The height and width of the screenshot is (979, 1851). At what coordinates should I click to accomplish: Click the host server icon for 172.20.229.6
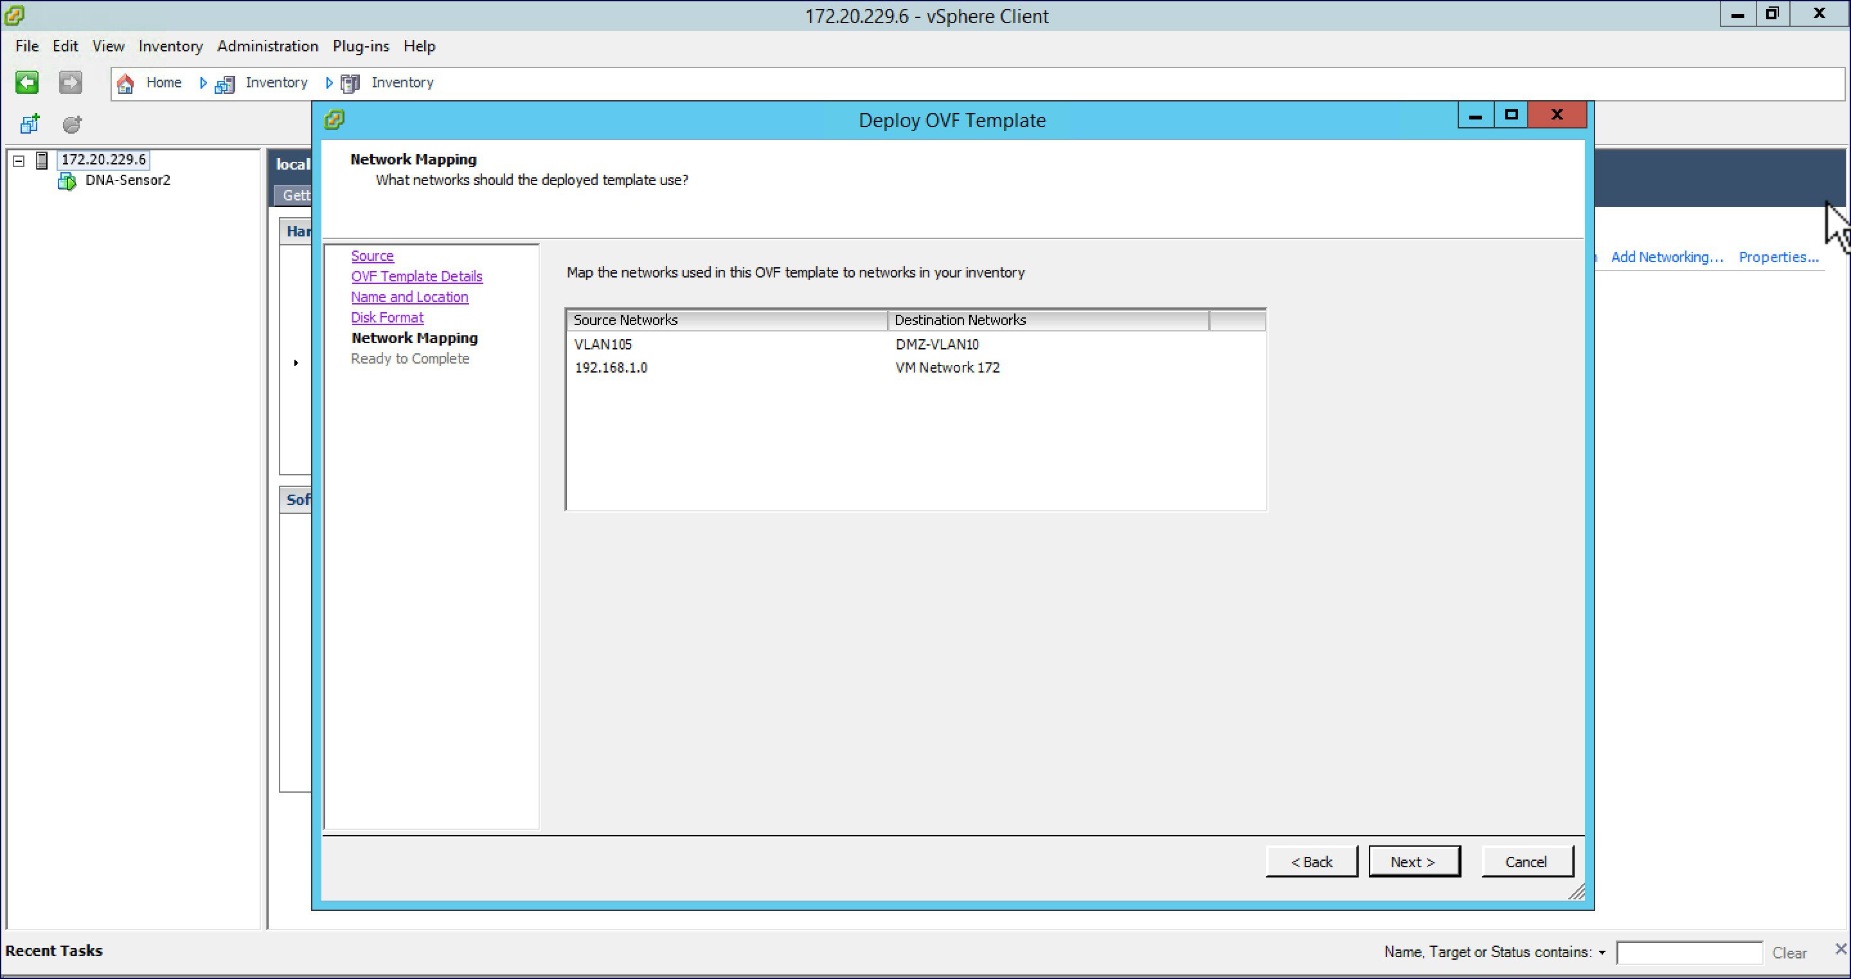(x=42, y=160)
